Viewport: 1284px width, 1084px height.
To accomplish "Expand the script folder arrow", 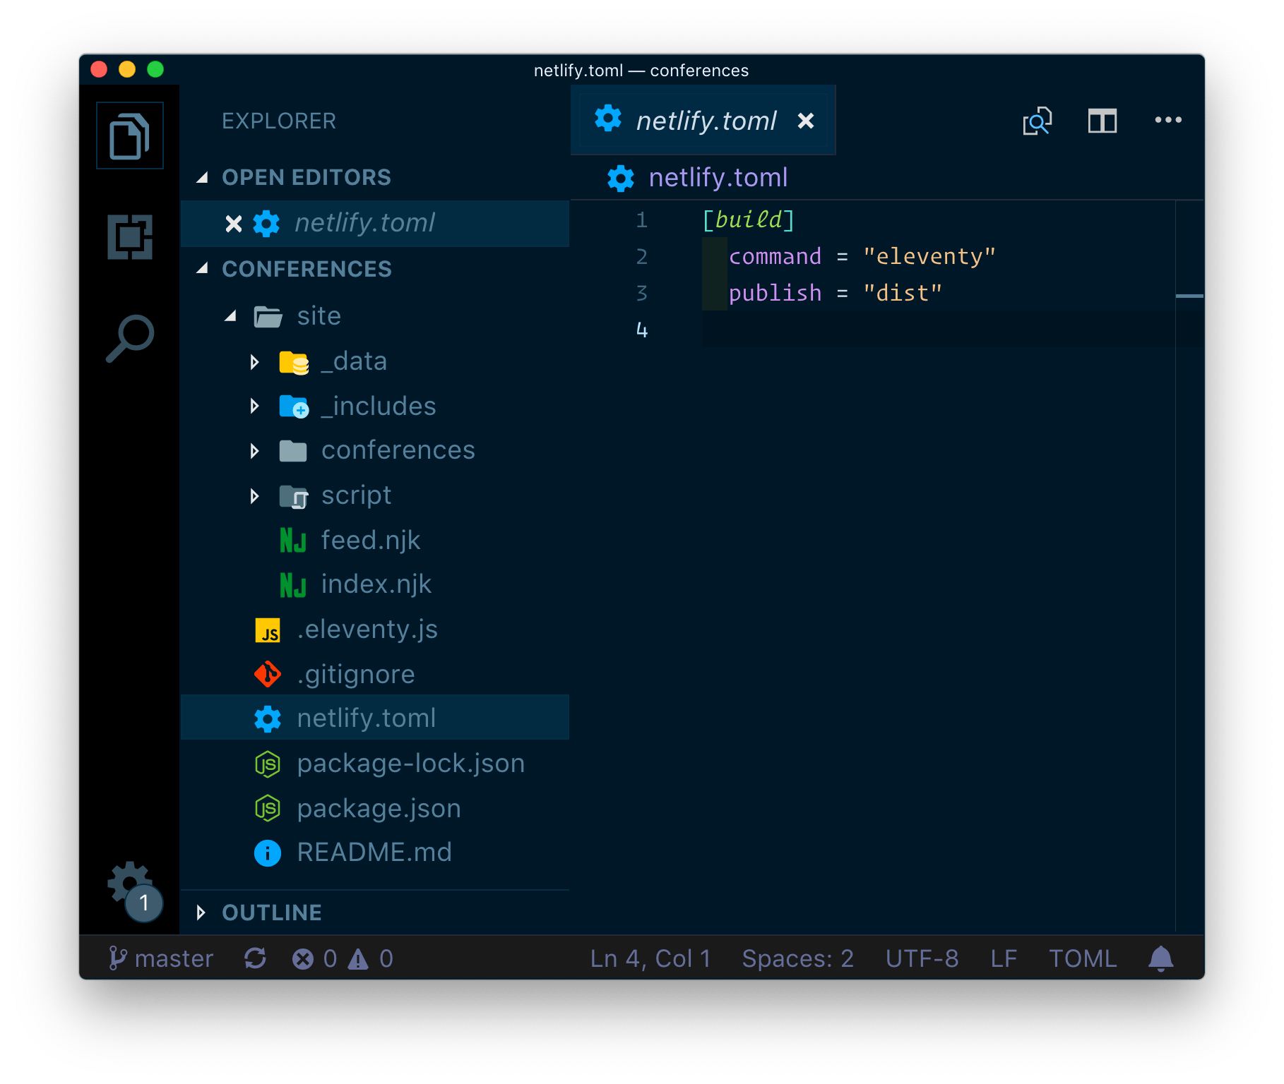I will [x=255, y=496].
